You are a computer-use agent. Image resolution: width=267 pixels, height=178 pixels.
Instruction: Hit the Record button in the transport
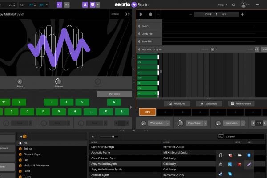coord(150,14)
